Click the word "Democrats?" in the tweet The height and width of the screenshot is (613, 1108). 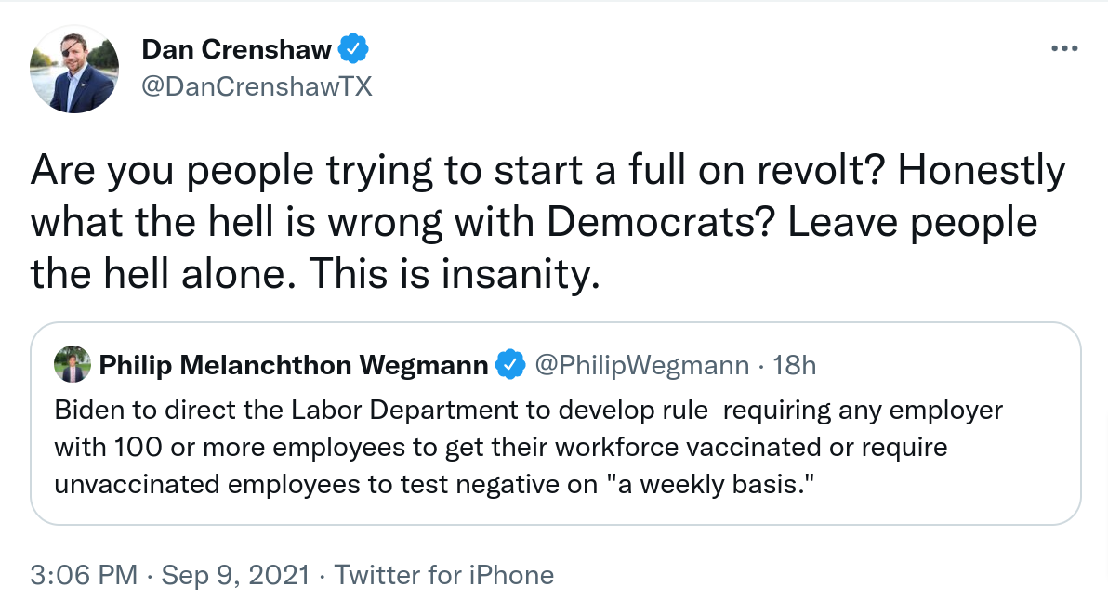661,222
